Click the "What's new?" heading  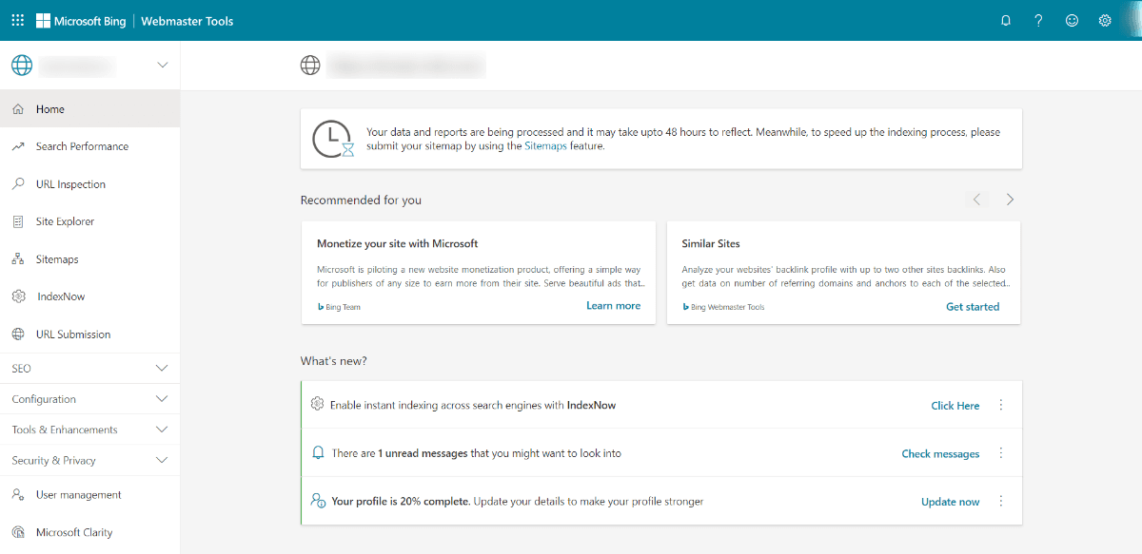(x=333, y=361)
